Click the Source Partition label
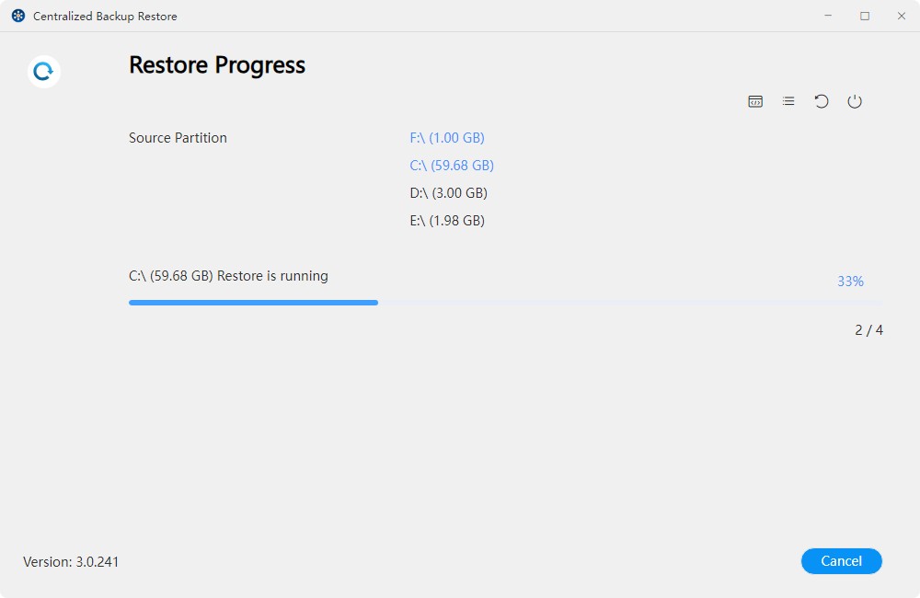This screenshot has width=920, height=598. point(178,138)
